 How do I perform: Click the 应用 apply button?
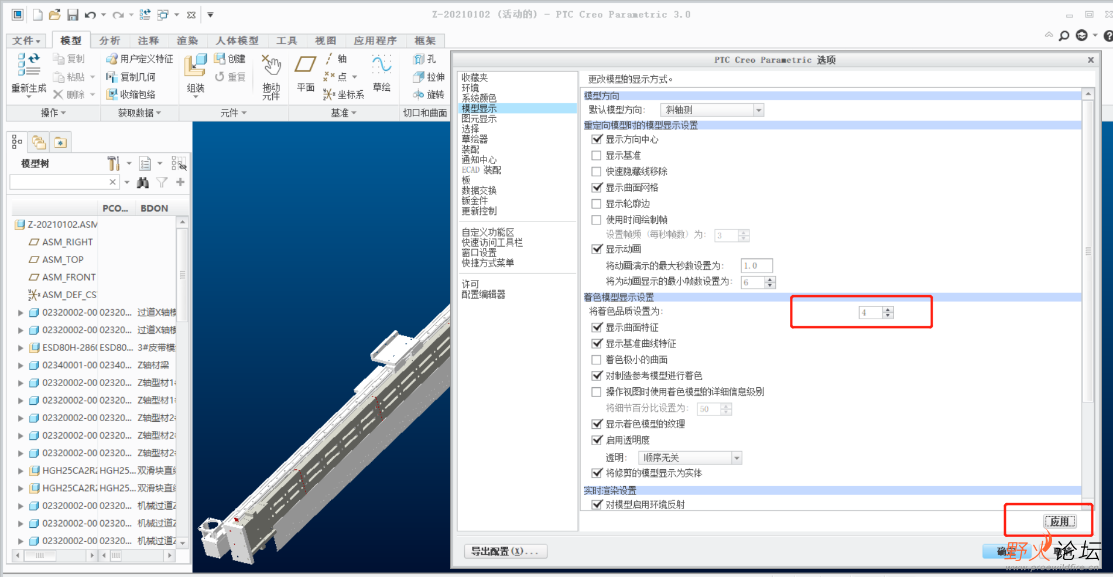[x=1060, y=521]
